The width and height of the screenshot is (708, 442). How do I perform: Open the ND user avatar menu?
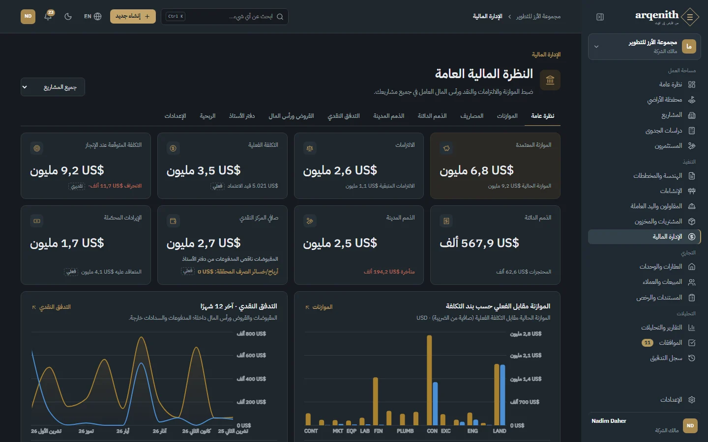pos(28,16)
